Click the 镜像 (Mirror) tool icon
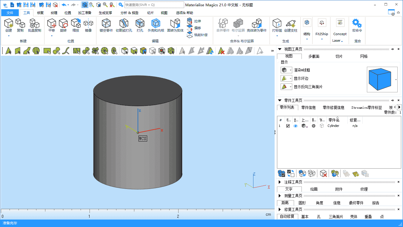The image size is (403, 227). [x=88, y=24]
